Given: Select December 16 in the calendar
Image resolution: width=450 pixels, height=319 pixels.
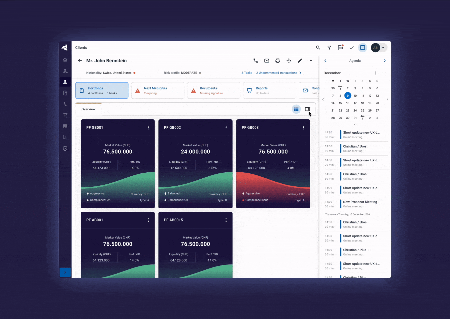Looking at the screenshot, I should pyautogui.click(x=348, y=103).
